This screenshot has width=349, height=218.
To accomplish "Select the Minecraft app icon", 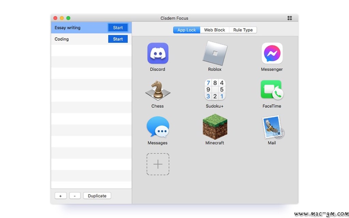I will pos(215,127).
